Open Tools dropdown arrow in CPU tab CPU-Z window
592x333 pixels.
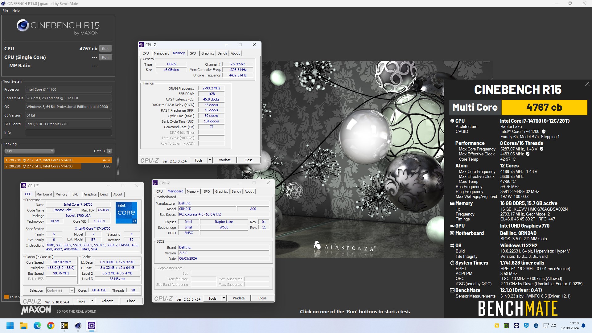point(92,301)
